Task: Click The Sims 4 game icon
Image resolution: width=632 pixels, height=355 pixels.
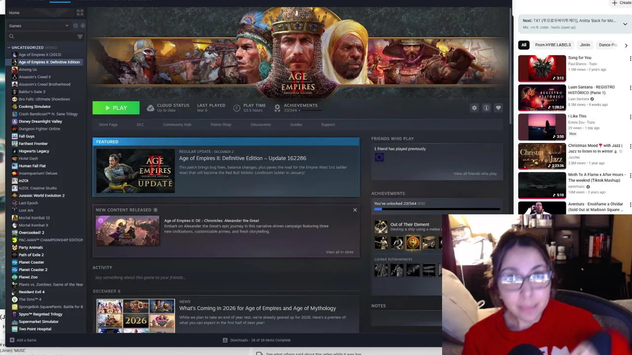Action: pos(14,299)
